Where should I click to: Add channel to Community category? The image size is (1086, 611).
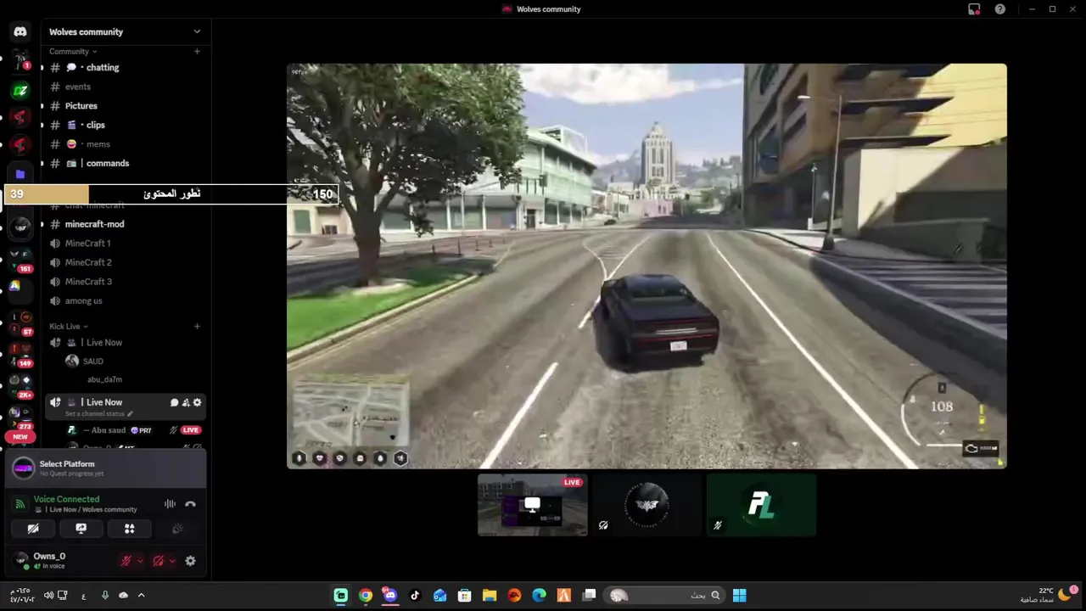[197, 52]
